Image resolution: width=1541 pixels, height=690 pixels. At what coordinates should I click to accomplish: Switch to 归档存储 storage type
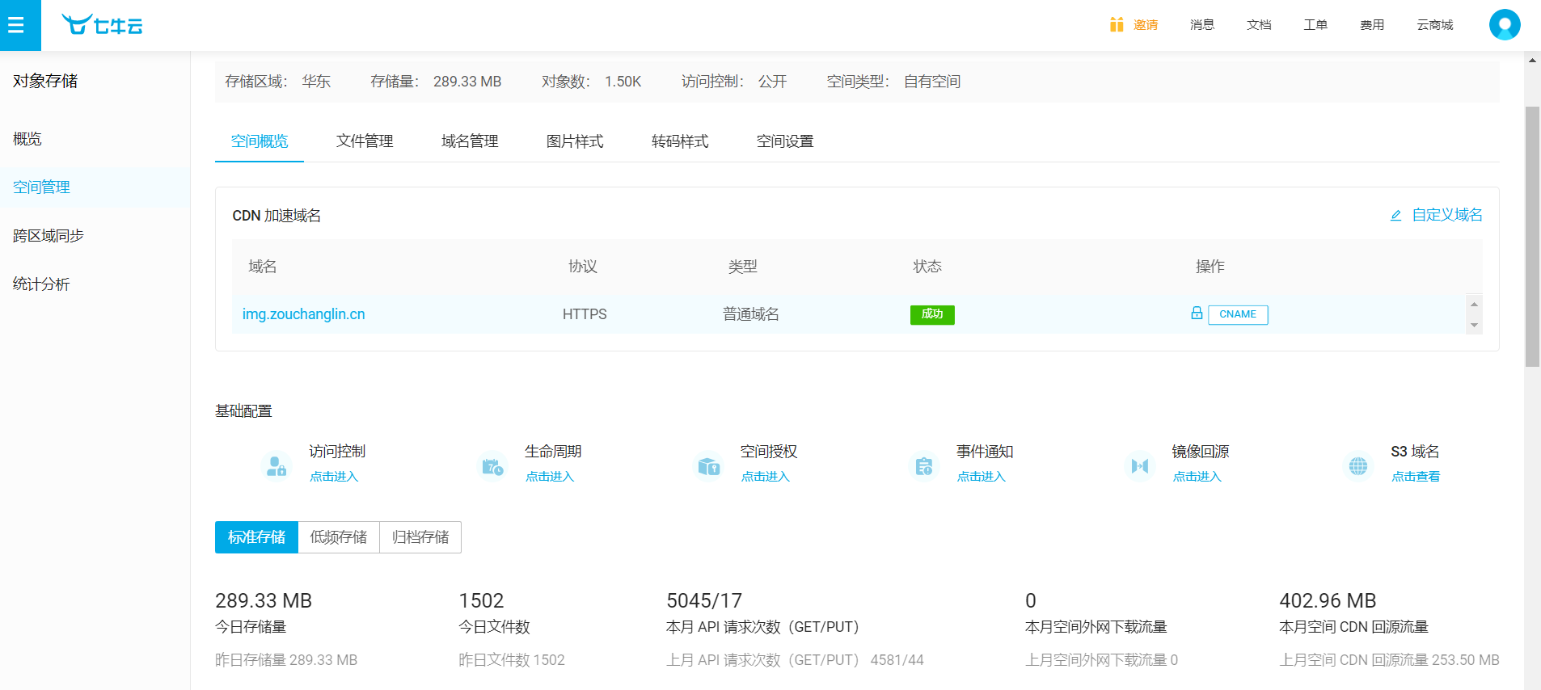click(420, 537)
